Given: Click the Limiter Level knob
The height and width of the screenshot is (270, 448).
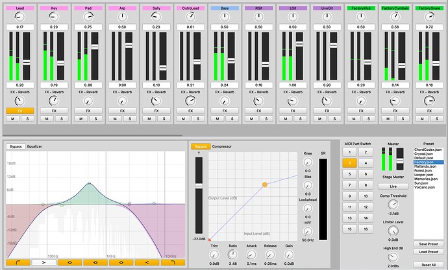Looking at the screenshot, I should (x=393, y=231).
